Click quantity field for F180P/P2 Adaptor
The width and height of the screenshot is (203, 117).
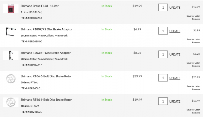(x=163, y=31)
